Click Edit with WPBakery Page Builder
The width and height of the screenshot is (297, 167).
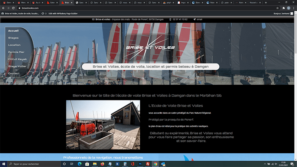(62, 13)
